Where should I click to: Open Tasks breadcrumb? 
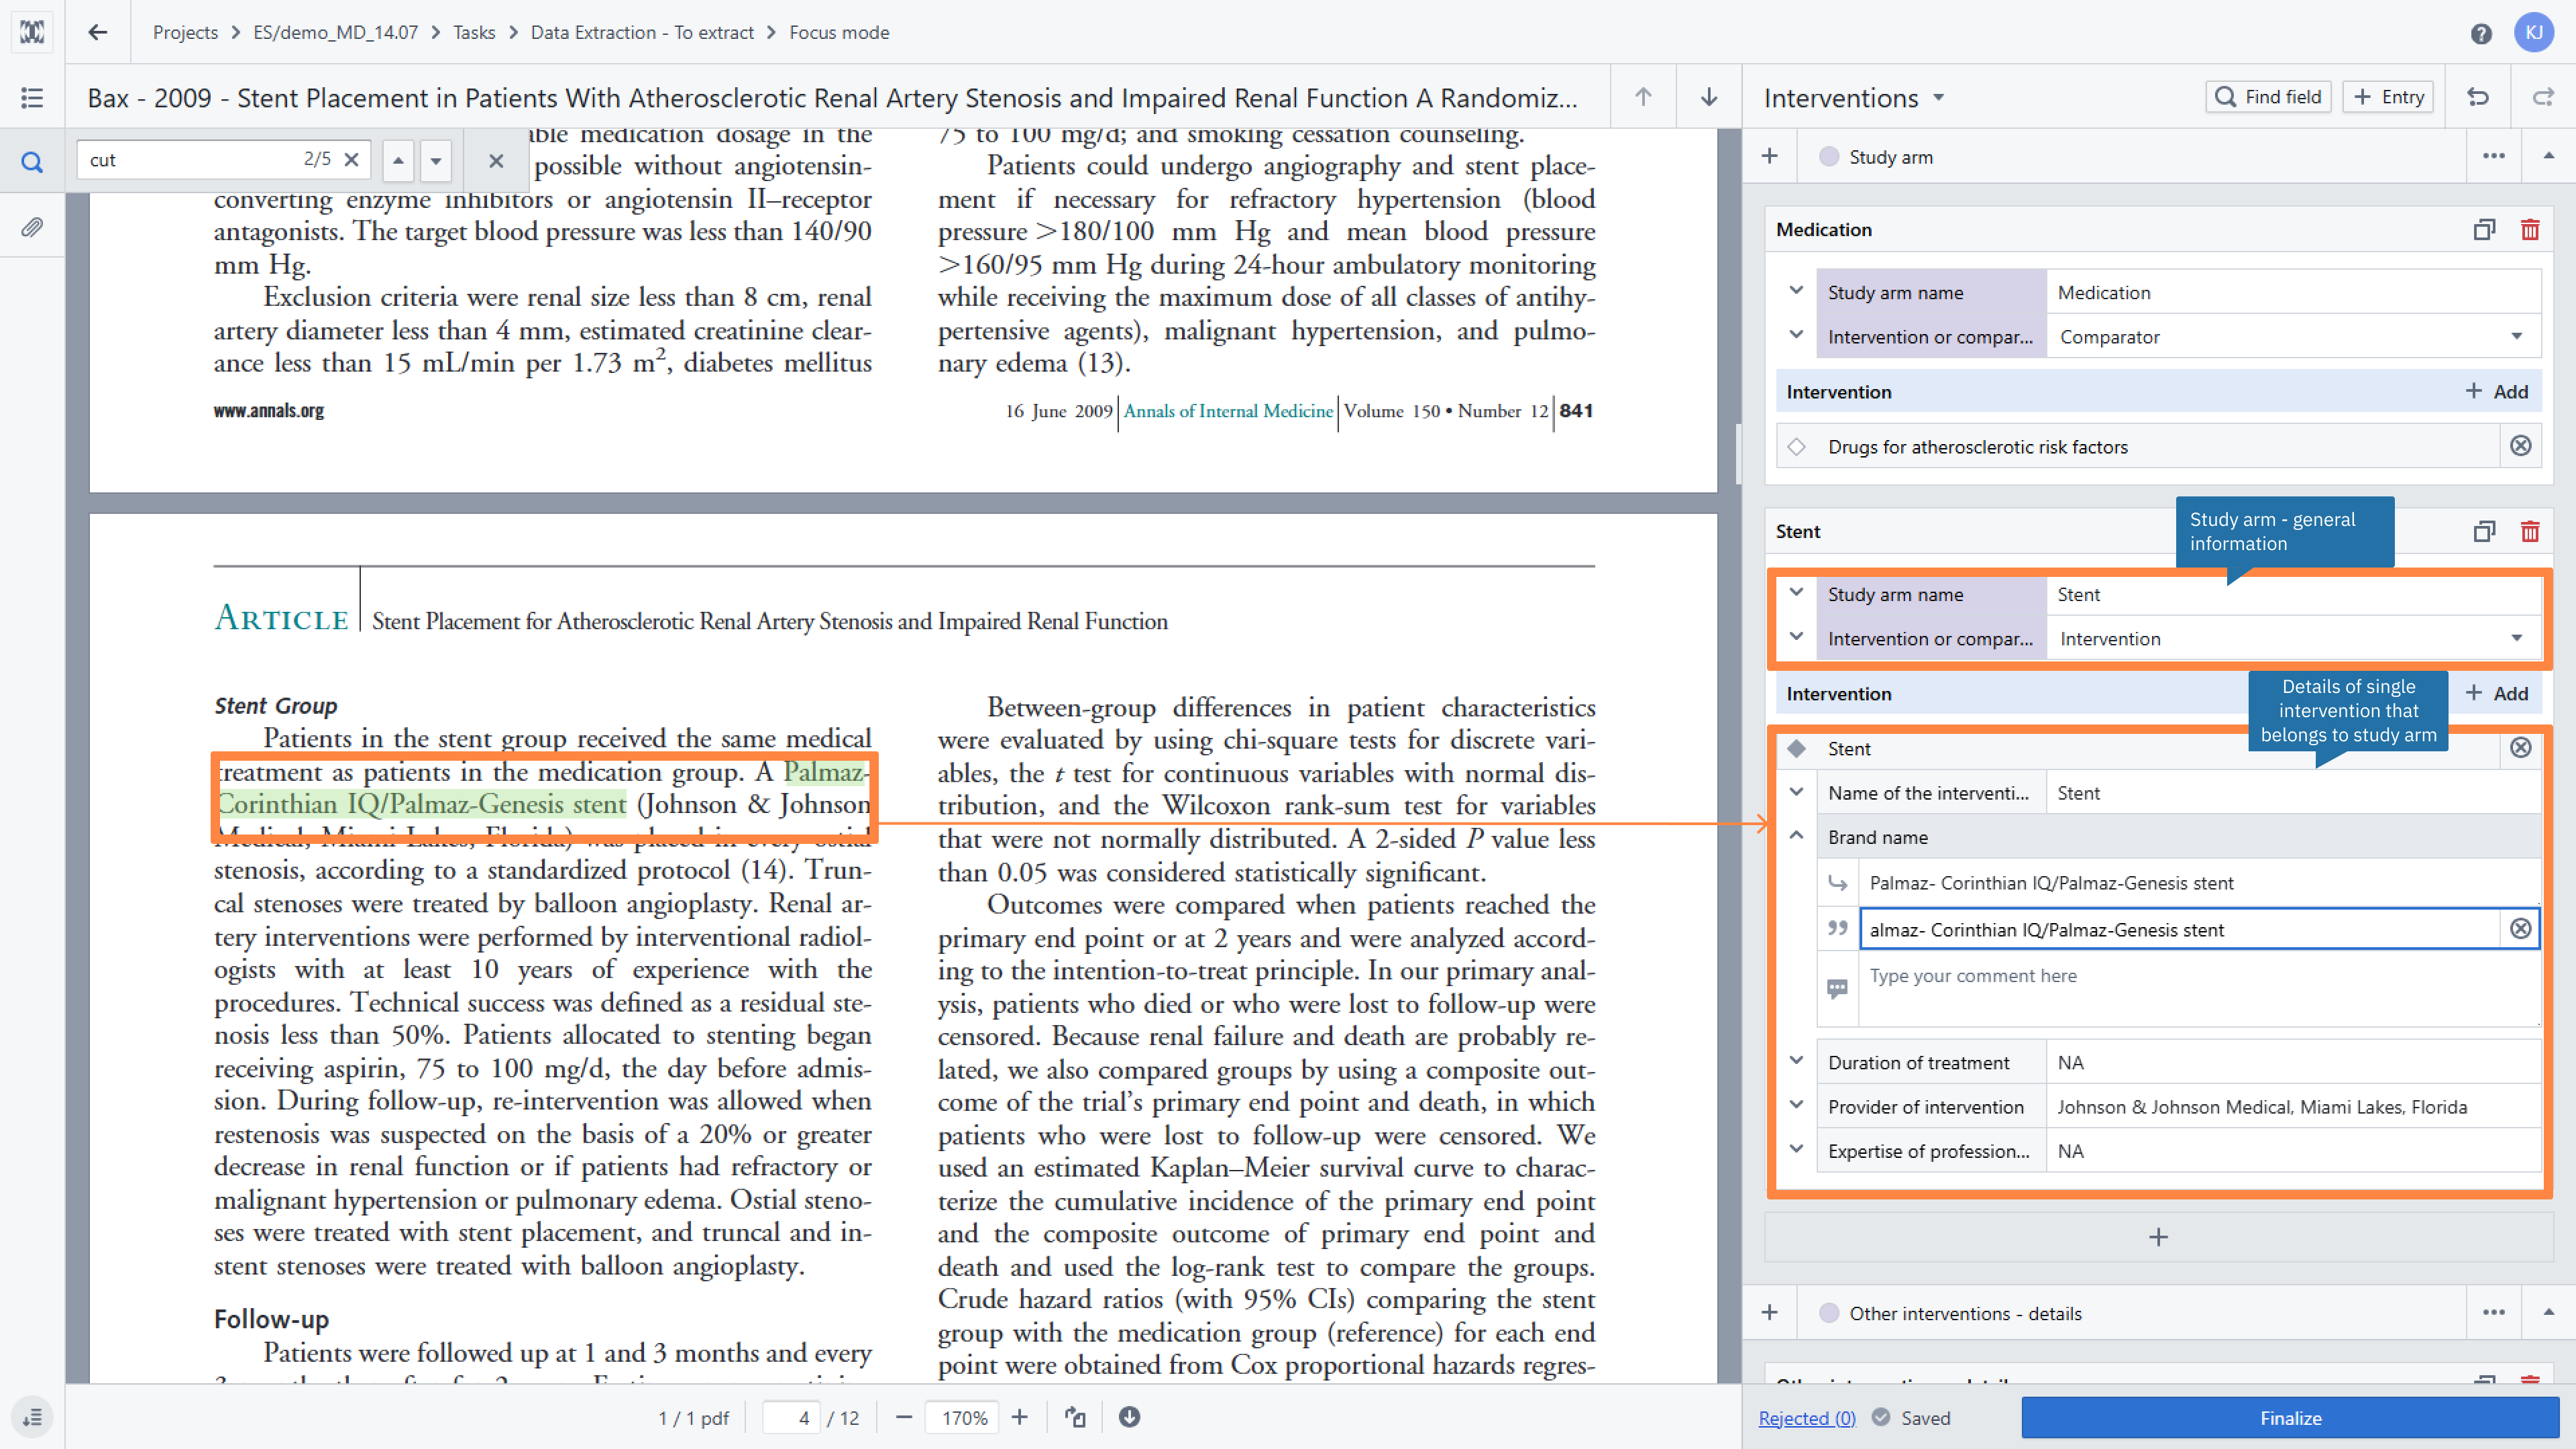tap(474, 32)
